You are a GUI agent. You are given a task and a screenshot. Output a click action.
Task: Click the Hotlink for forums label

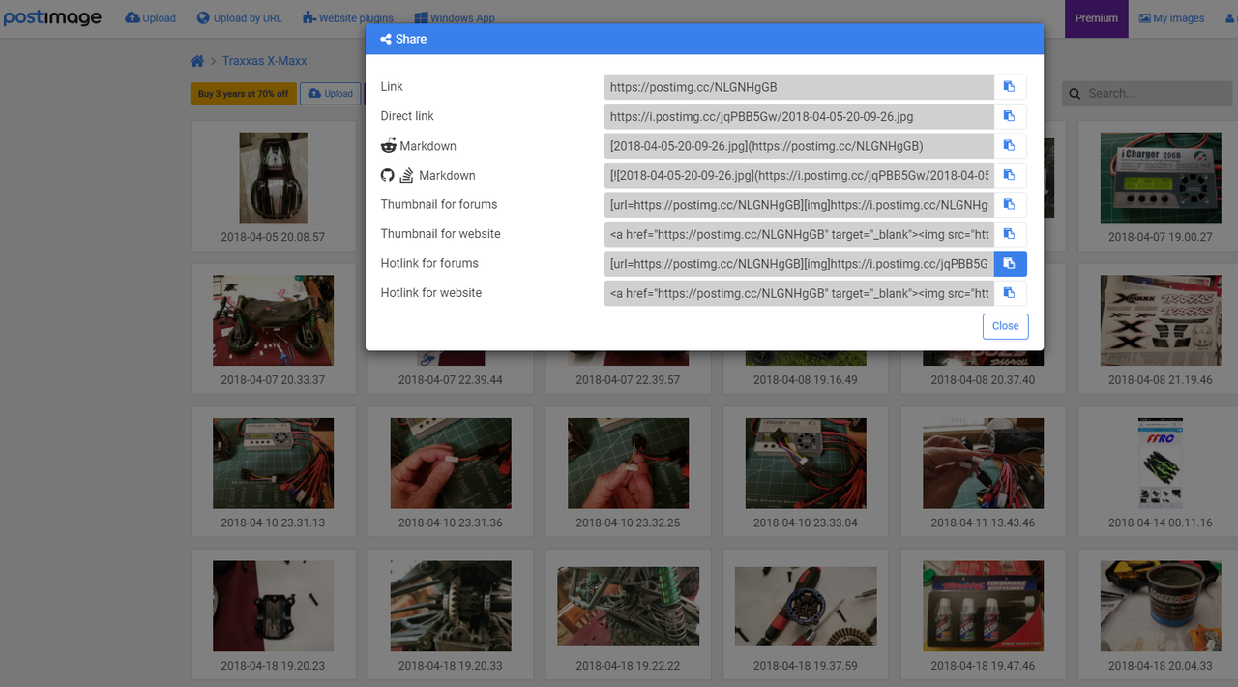point(429,263)
